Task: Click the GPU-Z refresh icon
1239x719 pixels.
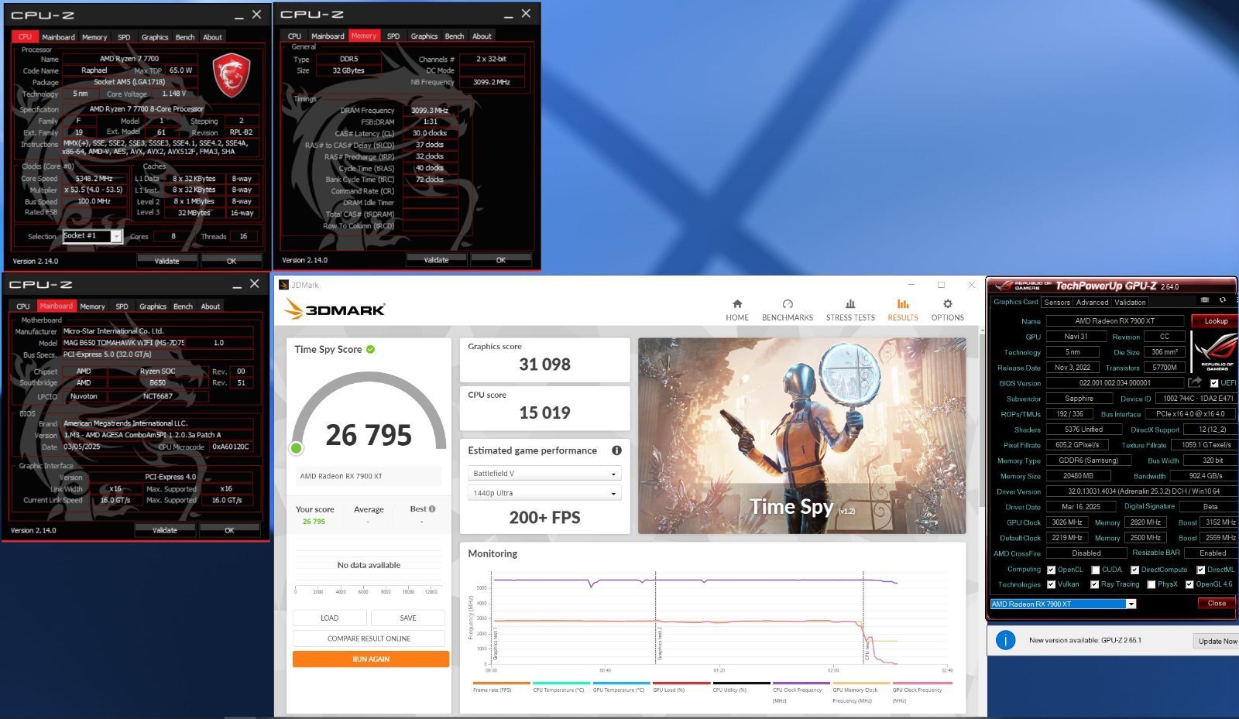Action: (x=1223, y=300)
